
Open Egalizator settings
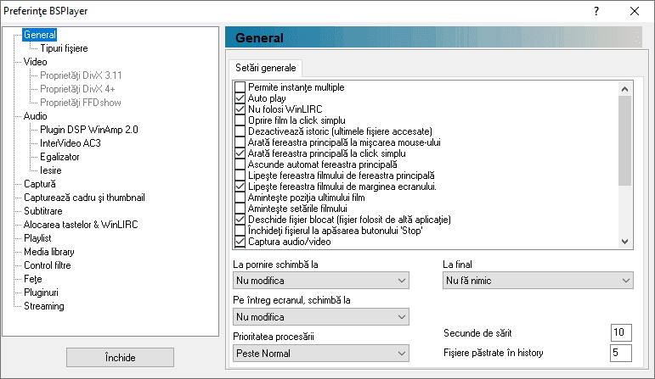pos(59,157)
